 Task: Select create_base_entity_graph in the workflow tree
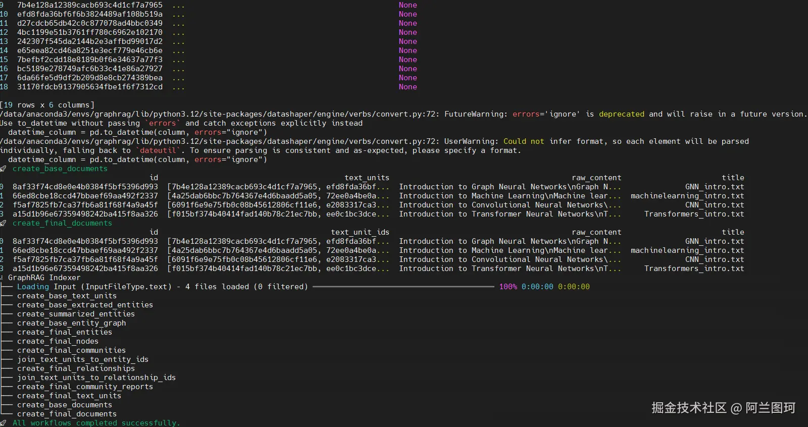71,323
